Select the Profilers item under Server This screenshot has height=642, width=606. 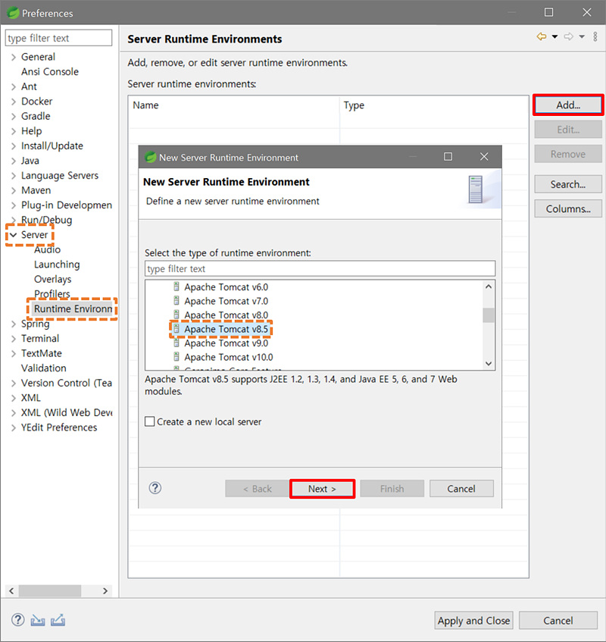pos(52,294)
